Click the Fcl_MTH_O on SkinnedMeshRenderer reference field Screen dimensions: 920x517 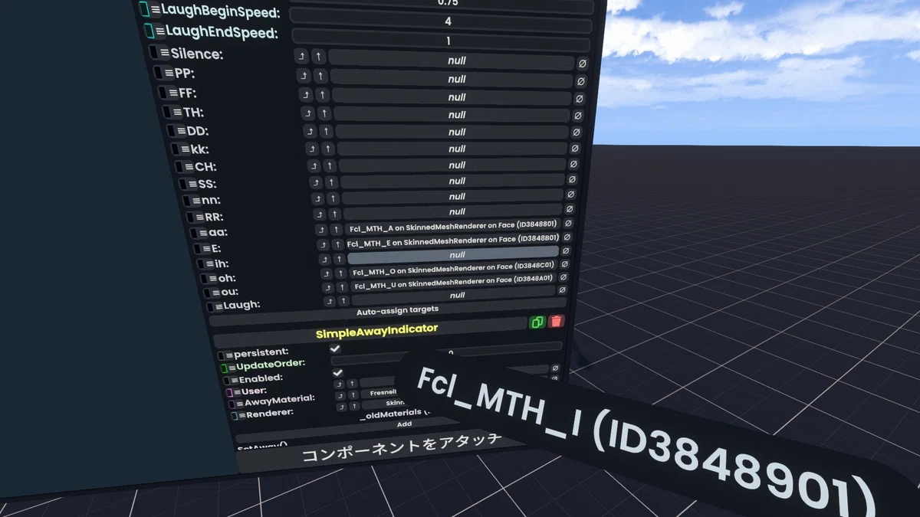pos(455,270)
